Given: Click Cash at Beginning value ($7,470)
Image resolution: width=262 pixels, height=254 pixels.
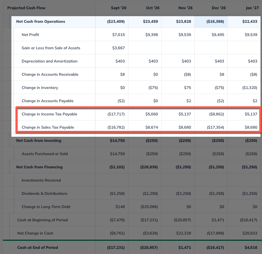Looking at the screenshot, I should point(117,220).
